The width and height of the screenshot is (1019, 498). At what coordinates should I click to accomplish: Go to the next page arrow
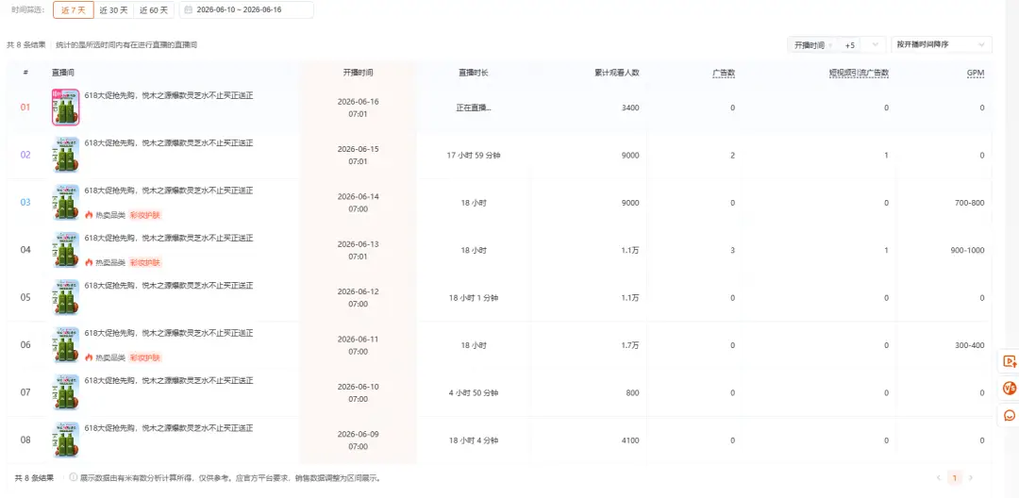(971, 478)
